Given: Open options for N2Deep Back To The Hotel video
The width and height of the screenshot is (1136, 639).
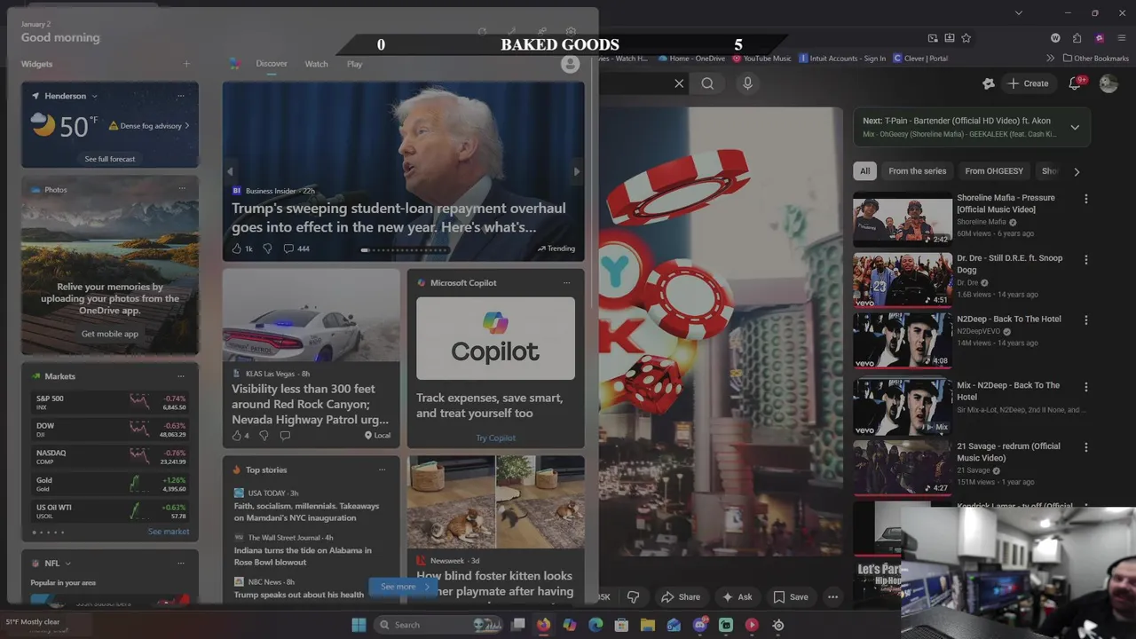Looking at the screenshot, I should tap(1085, 319).
